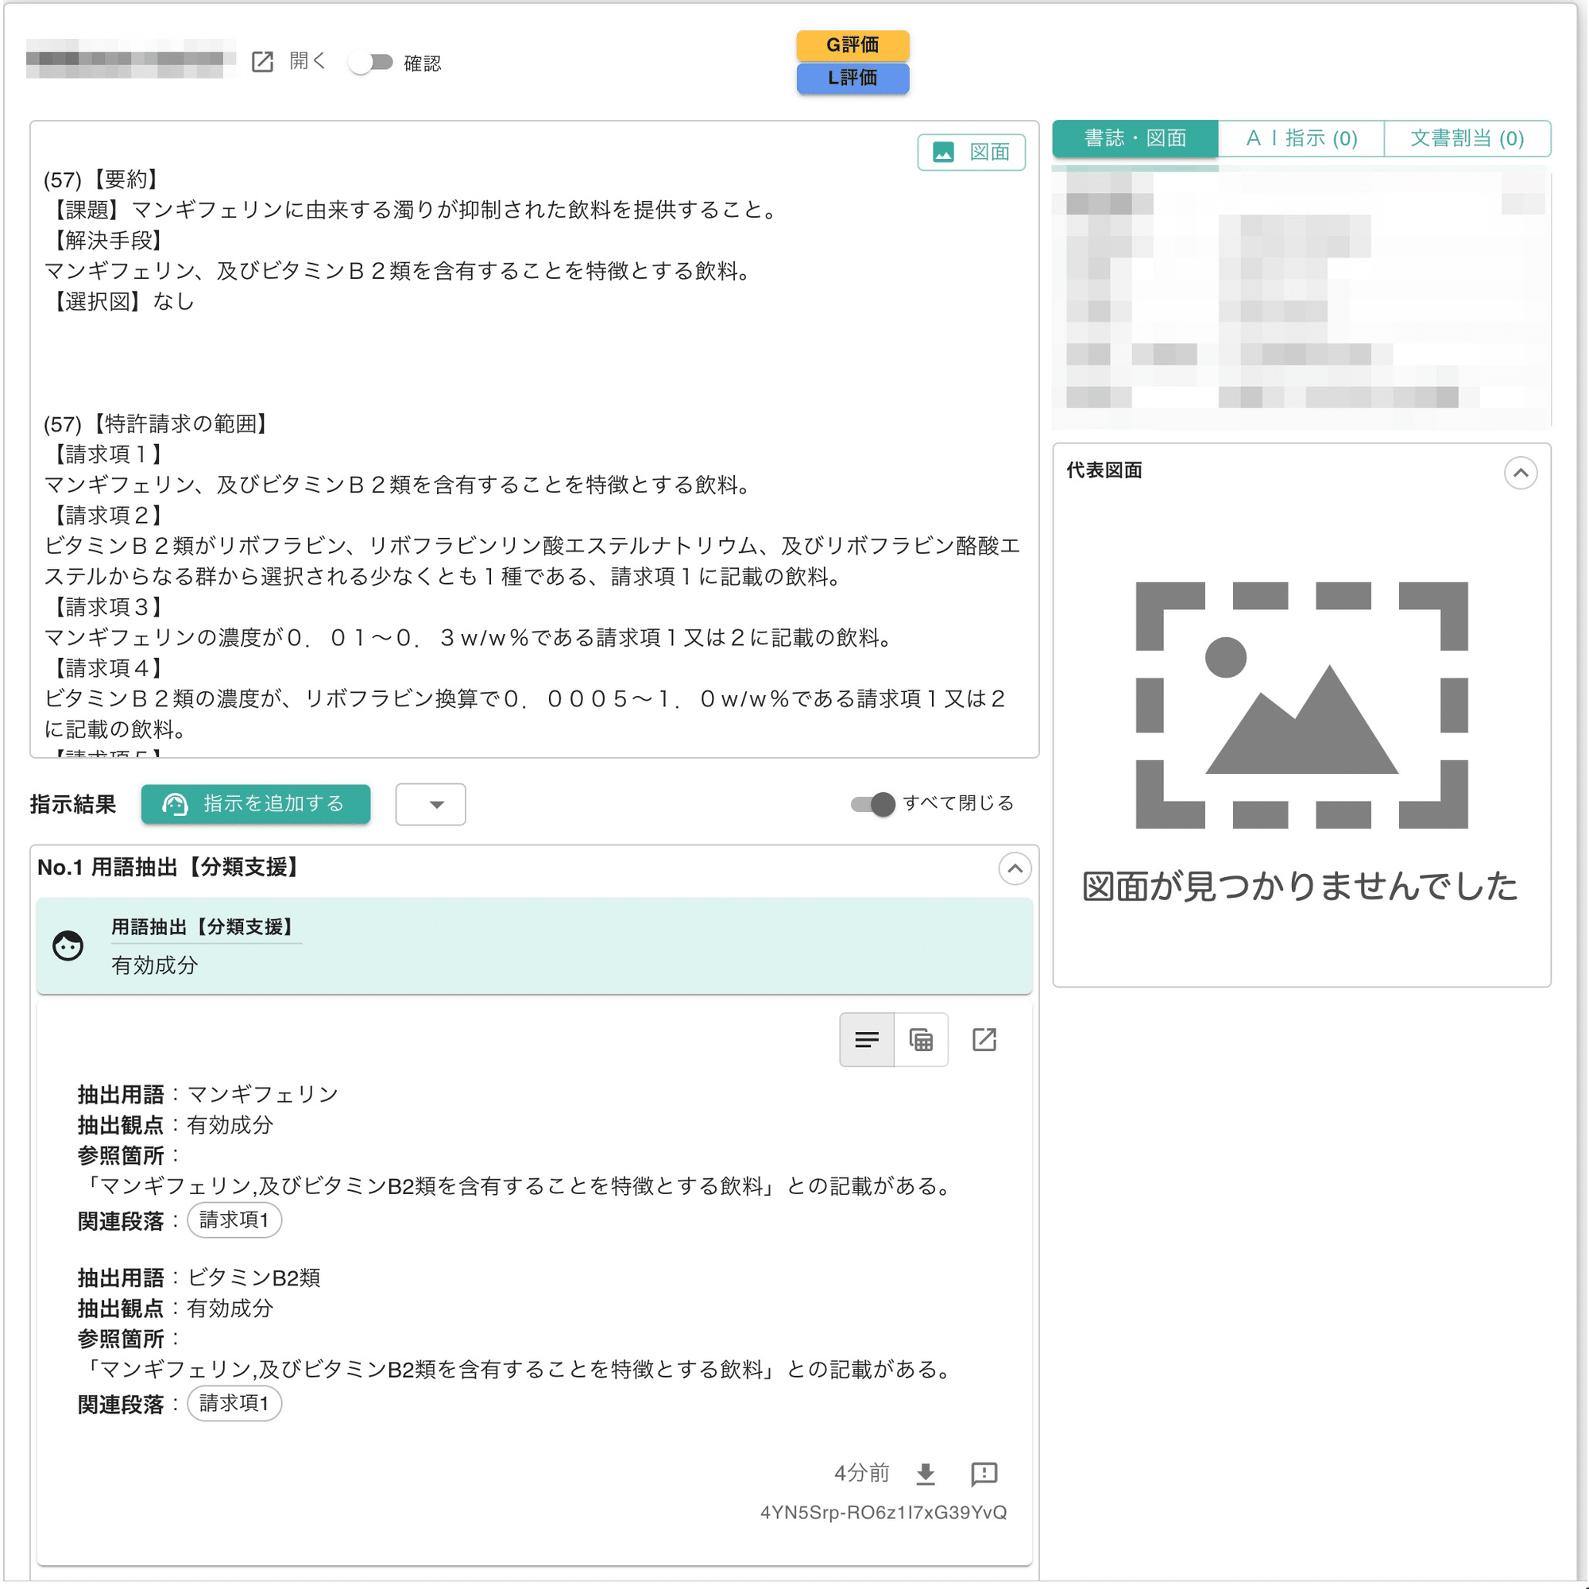The width and height of the screenshot is (1589, 1589).
Task: Open the dropdown arrow next to 指示を追加する
Action: tap(430, 804)
